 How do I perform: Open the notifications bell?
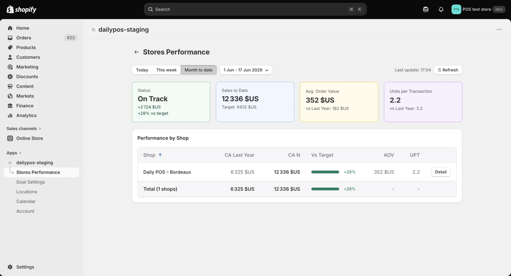441,9
